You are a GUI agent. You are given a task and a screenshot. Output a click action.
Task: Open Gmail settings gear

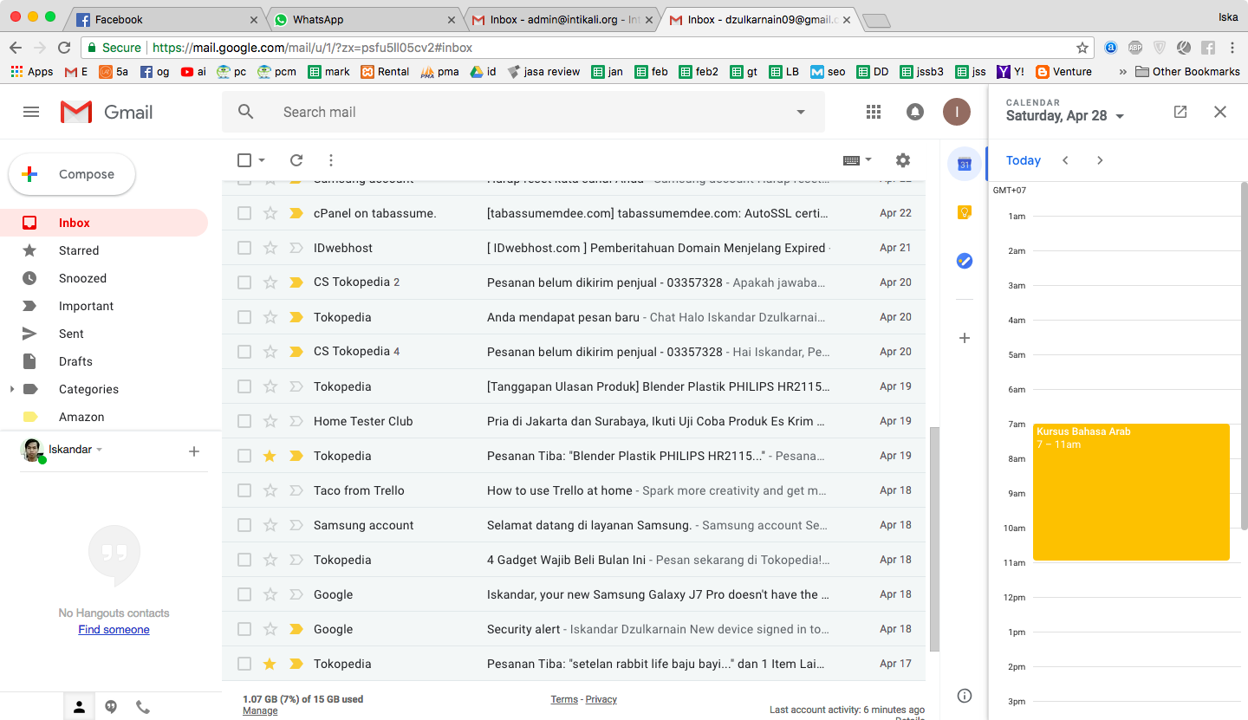902,160
